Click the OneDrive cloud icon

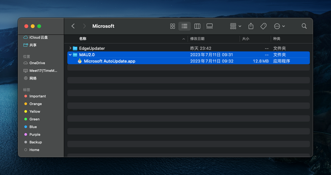tap(26, 63)
